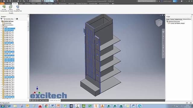The height and width of the screenshot is (108, 193).
Task: Open PowerPoint from the taskbar
Action: (59, 106)
